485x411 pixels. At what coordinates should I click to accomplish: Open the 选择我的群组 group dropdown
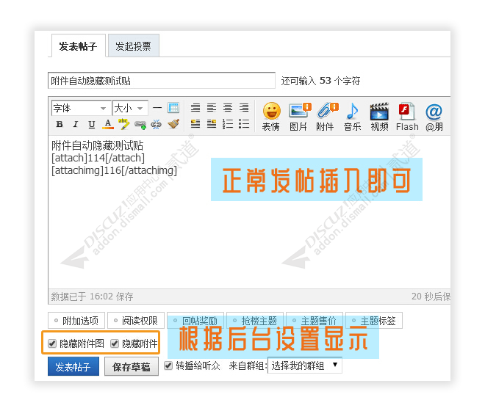(305, 365)
